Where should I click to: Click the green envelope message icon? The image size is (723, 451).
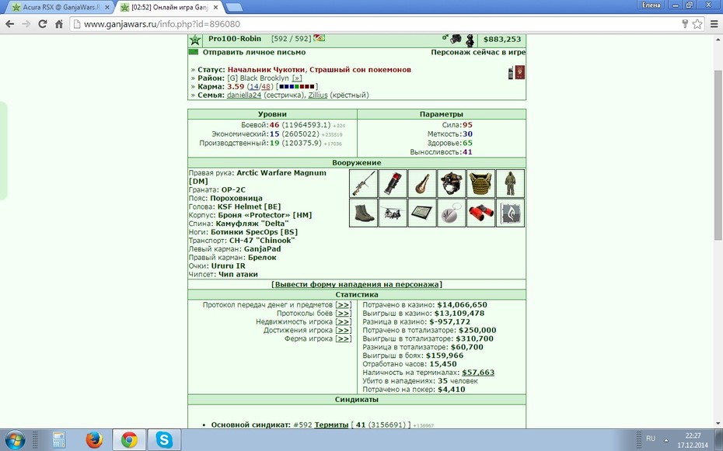coord(194,52)
